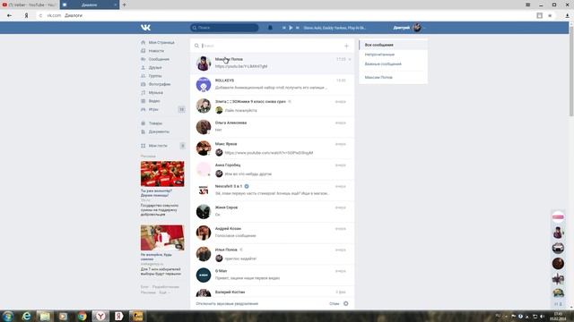Open the volunteer ad with red crowd image
This screenshot has height=322, width=574.
pos(162,174)
